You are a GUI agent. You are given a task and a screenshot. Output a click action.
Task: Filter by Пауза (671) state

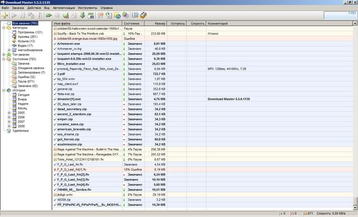point(26,82)
